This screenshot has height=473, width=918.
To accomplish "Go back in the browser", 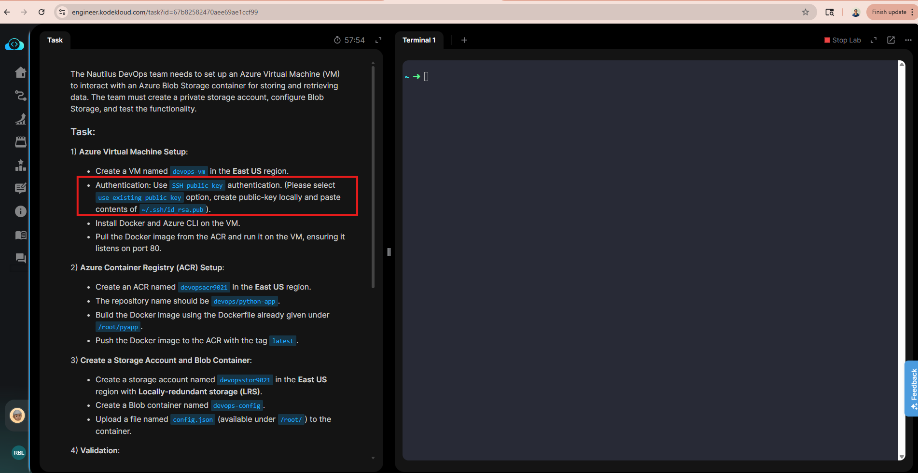I will point(7,12).
